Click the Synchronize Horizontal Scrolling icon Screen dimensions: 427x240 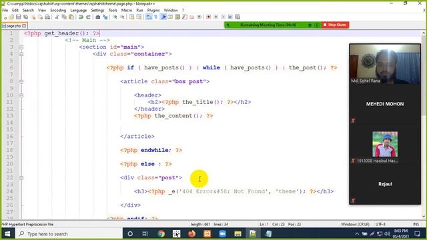coord(139,17)
